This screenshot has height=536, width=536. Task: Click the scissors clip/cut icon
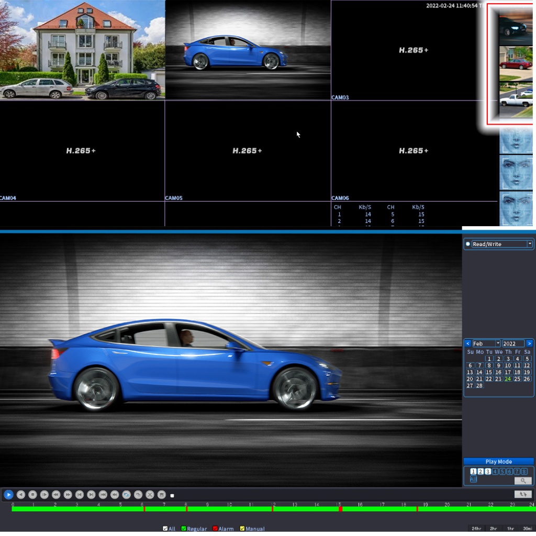[150, 494]
